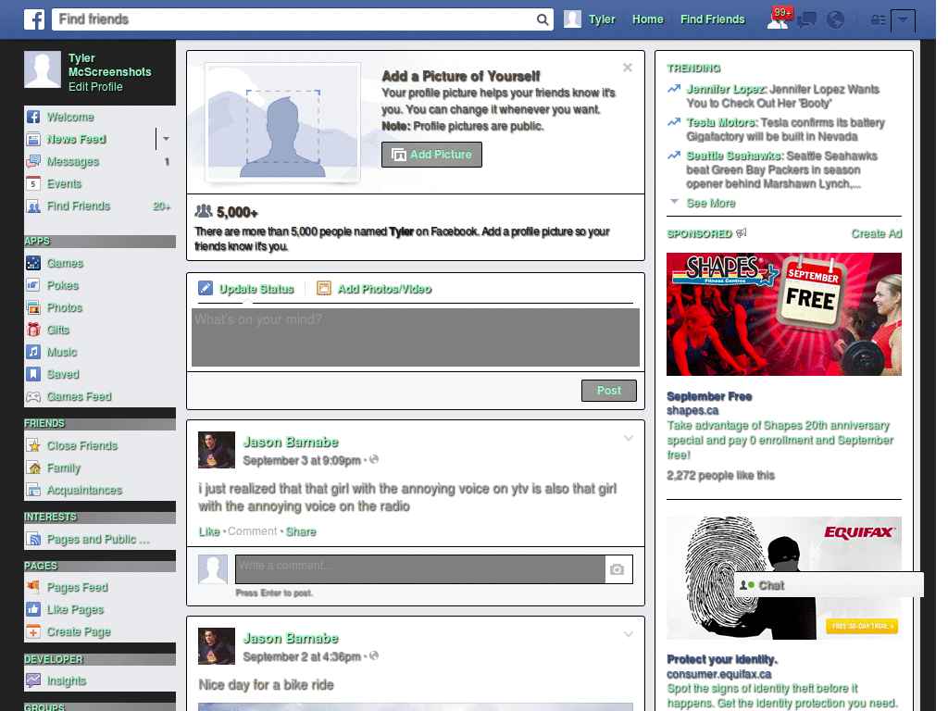
Task: Click the search magnifier icon
Action: click(x=543, y=19)
